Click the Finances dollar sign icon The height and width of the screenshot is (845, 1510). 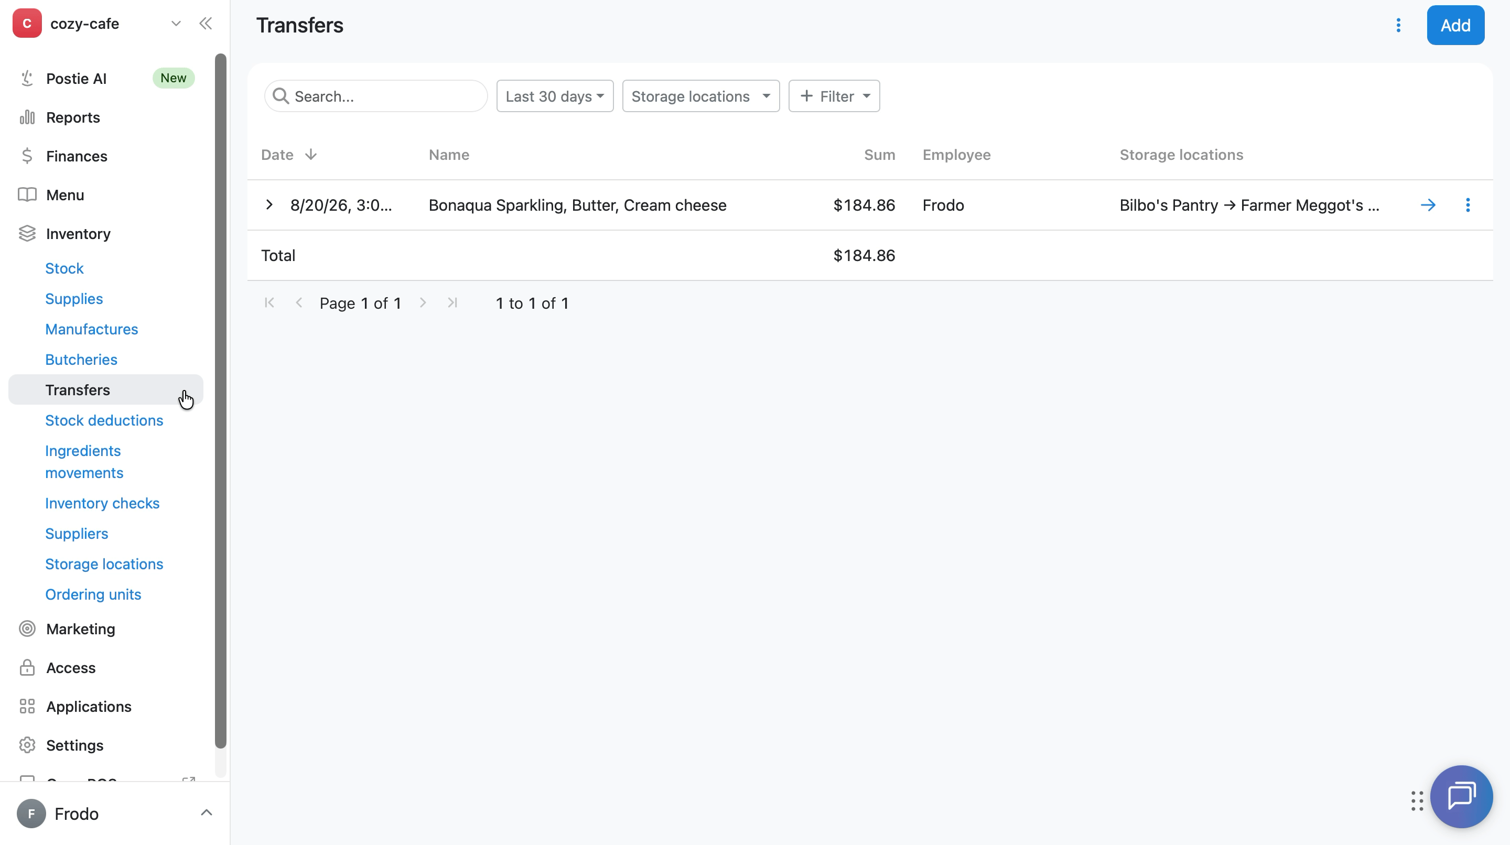(x=27, y=156)
